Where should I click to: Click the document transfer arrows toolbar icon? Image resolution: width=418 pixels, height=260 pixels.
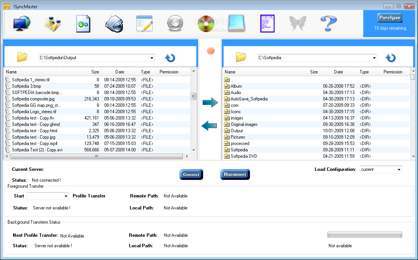click(83, 24)
